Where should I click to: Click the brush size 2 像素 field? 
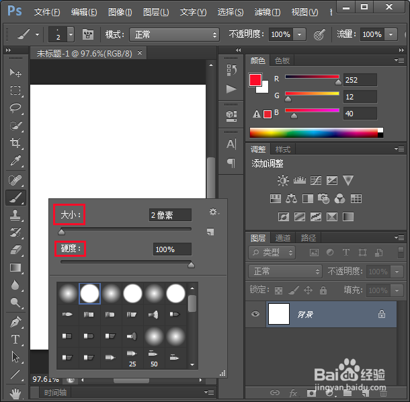(x=170, y=215)
